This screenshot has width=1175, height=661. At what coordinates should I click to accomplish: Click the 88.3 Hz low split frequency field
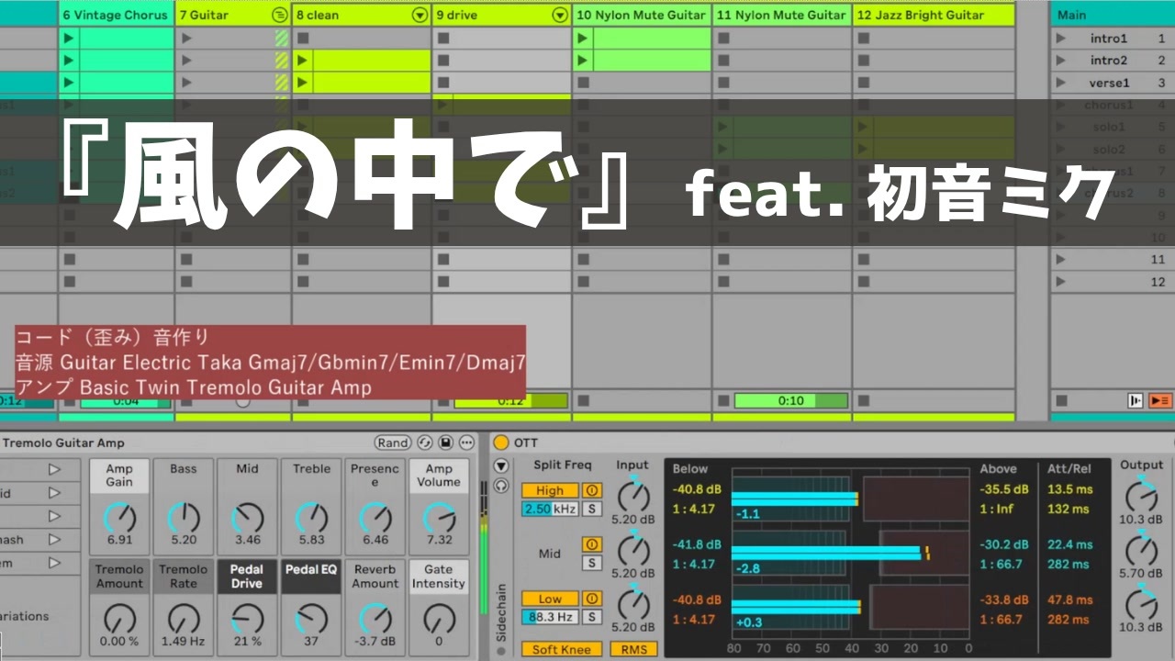[x=550, y=617]
